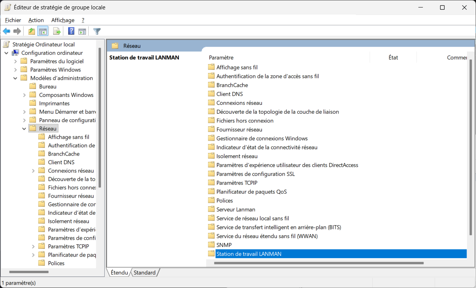The height and width of the screenshot is (288, 476).
Task: Export list toolbar icon
Action: tap(57, 31)
